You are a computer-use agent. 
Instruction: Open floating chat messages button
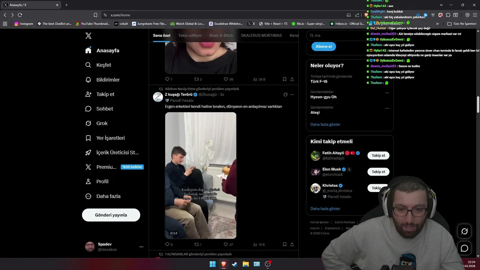point(464,248)
